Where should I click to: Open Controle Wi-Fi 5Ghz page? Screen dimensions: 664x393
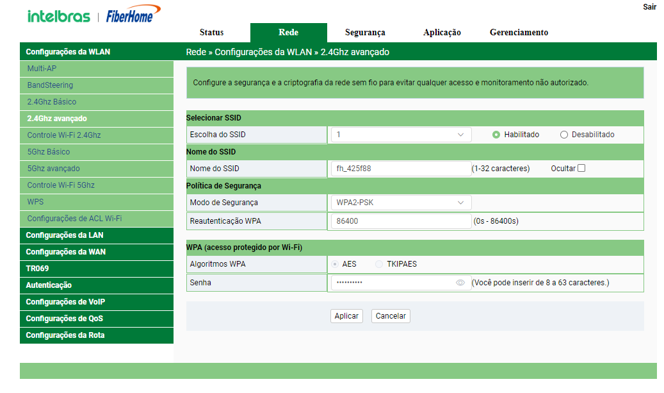click(97, 185)
